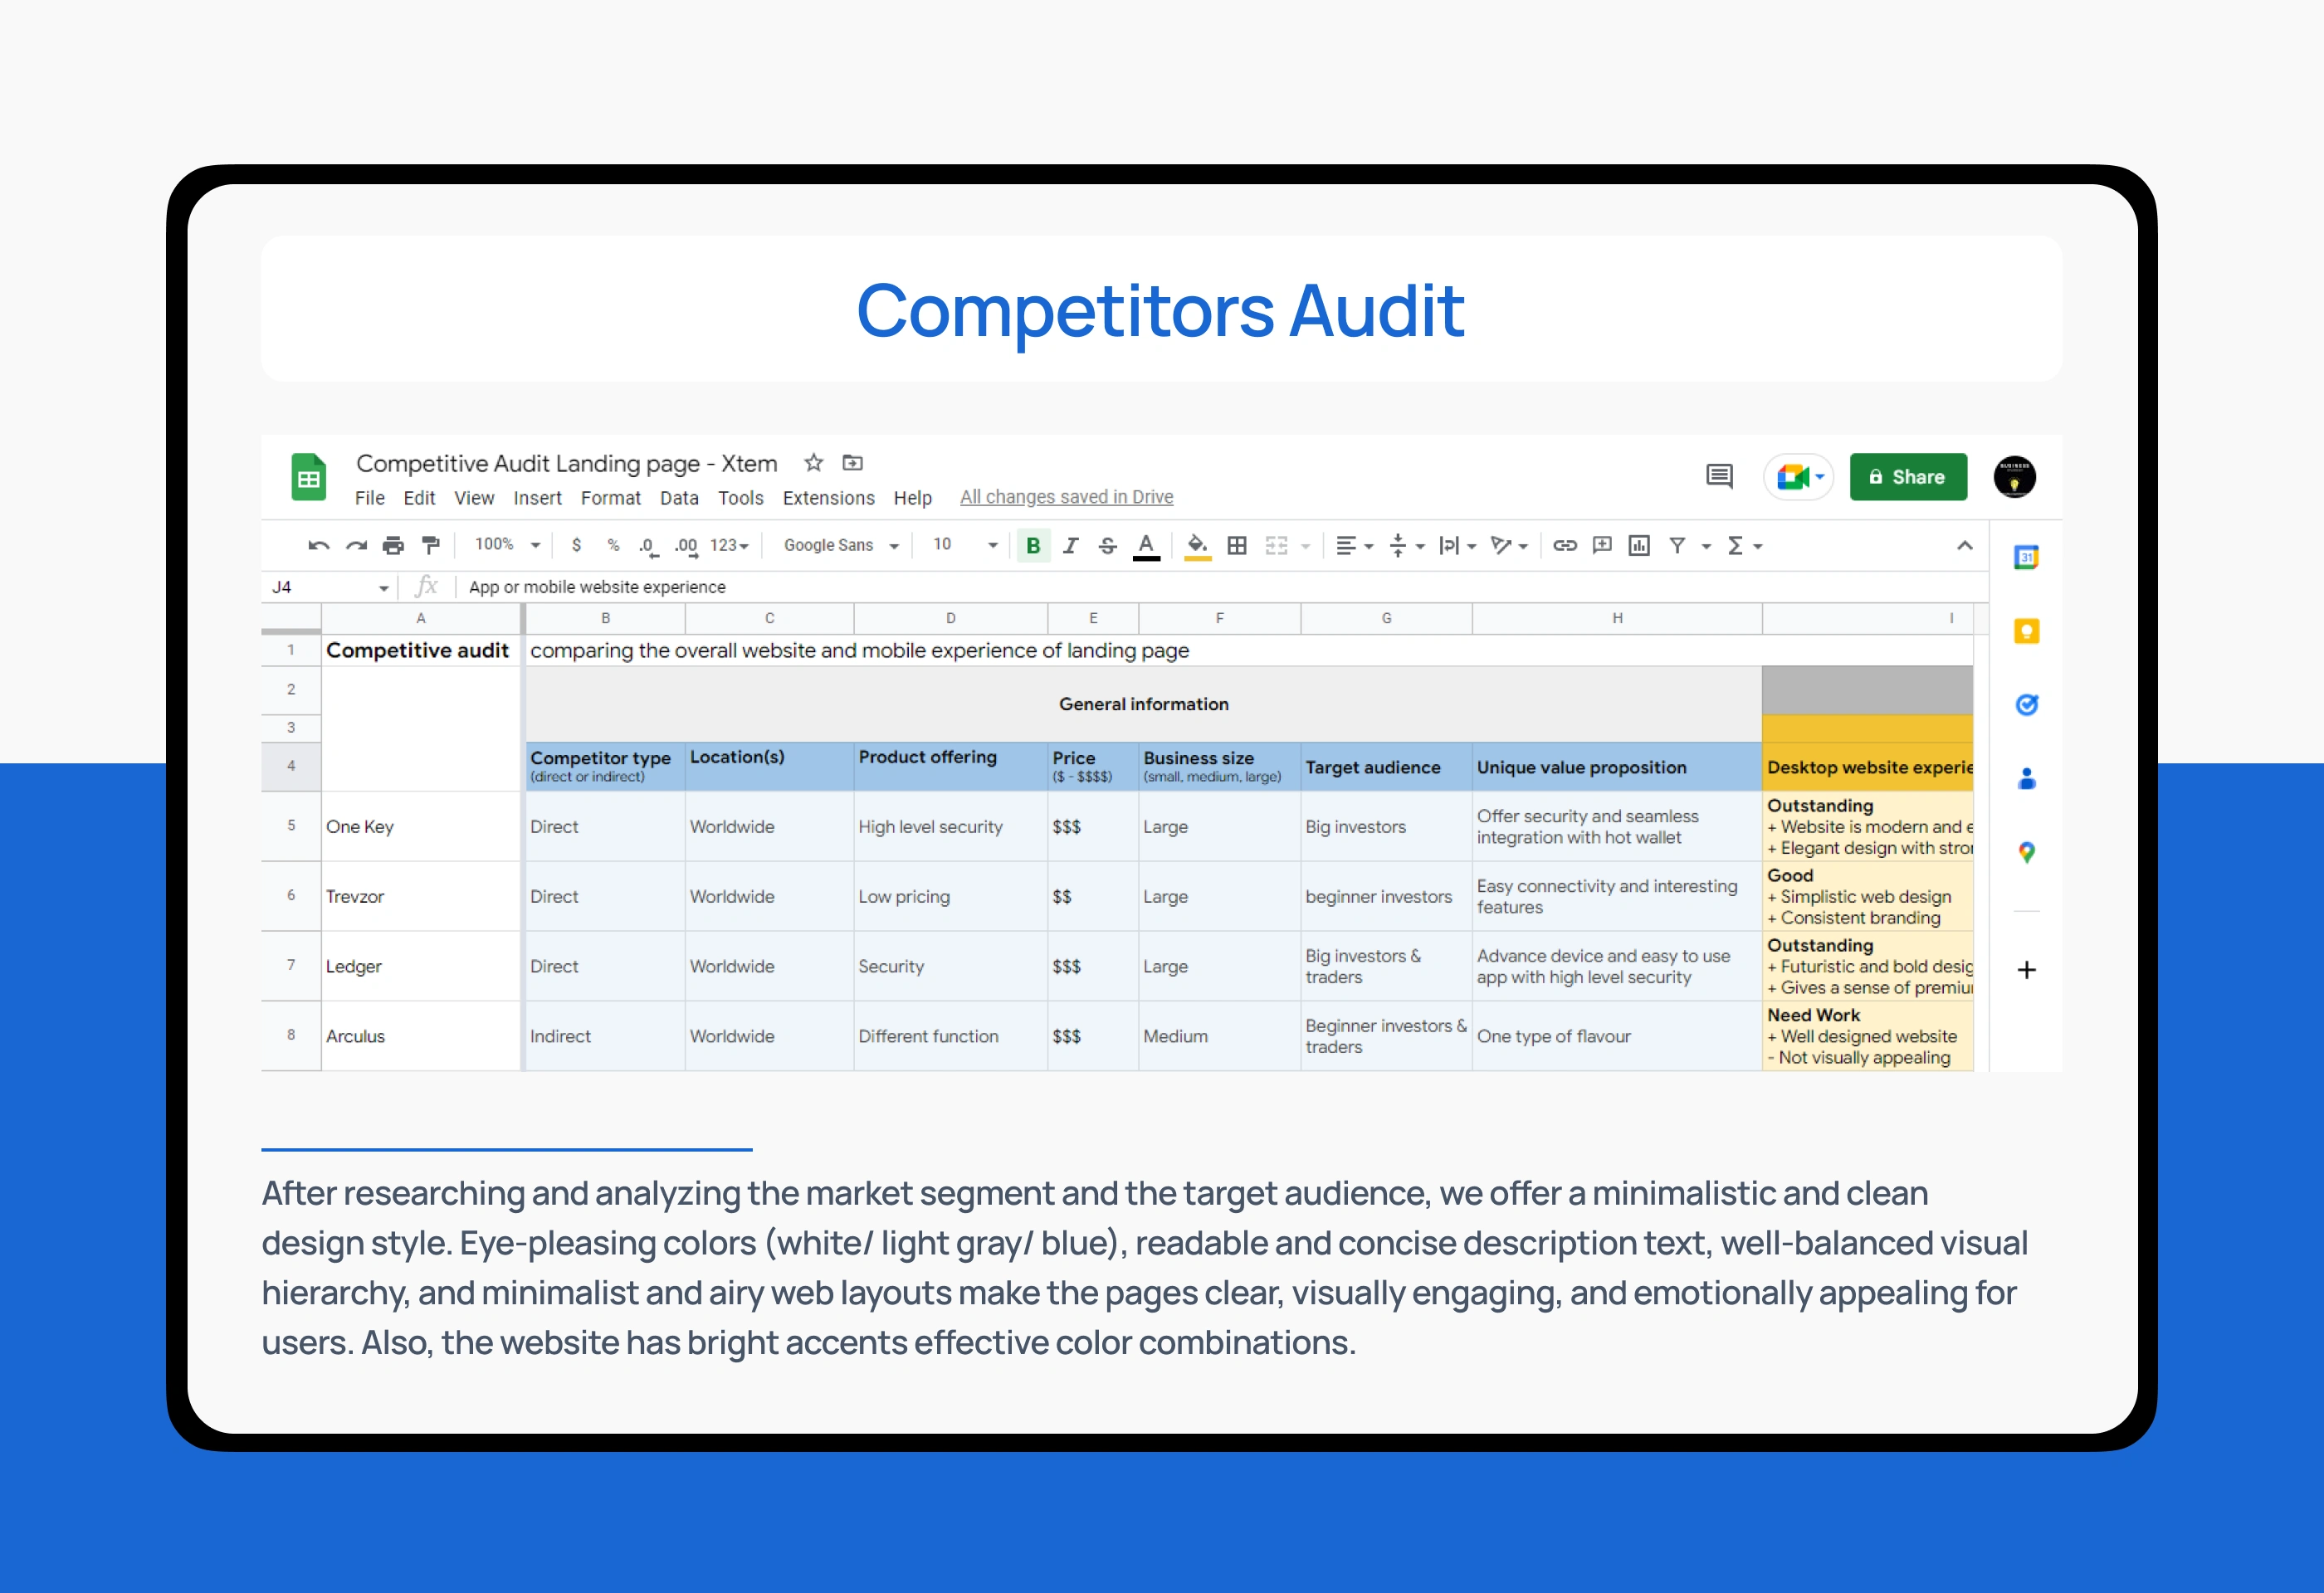Open the fill color picker
The image size is (2324, 1593).
coord(1197,546)
